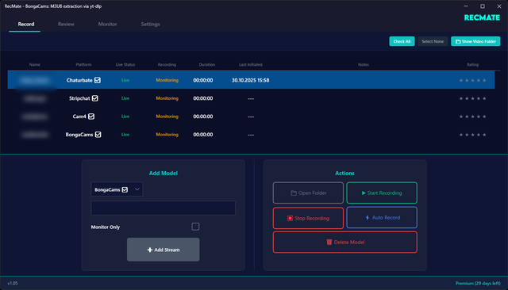Sort by the Duration column header

207,65
